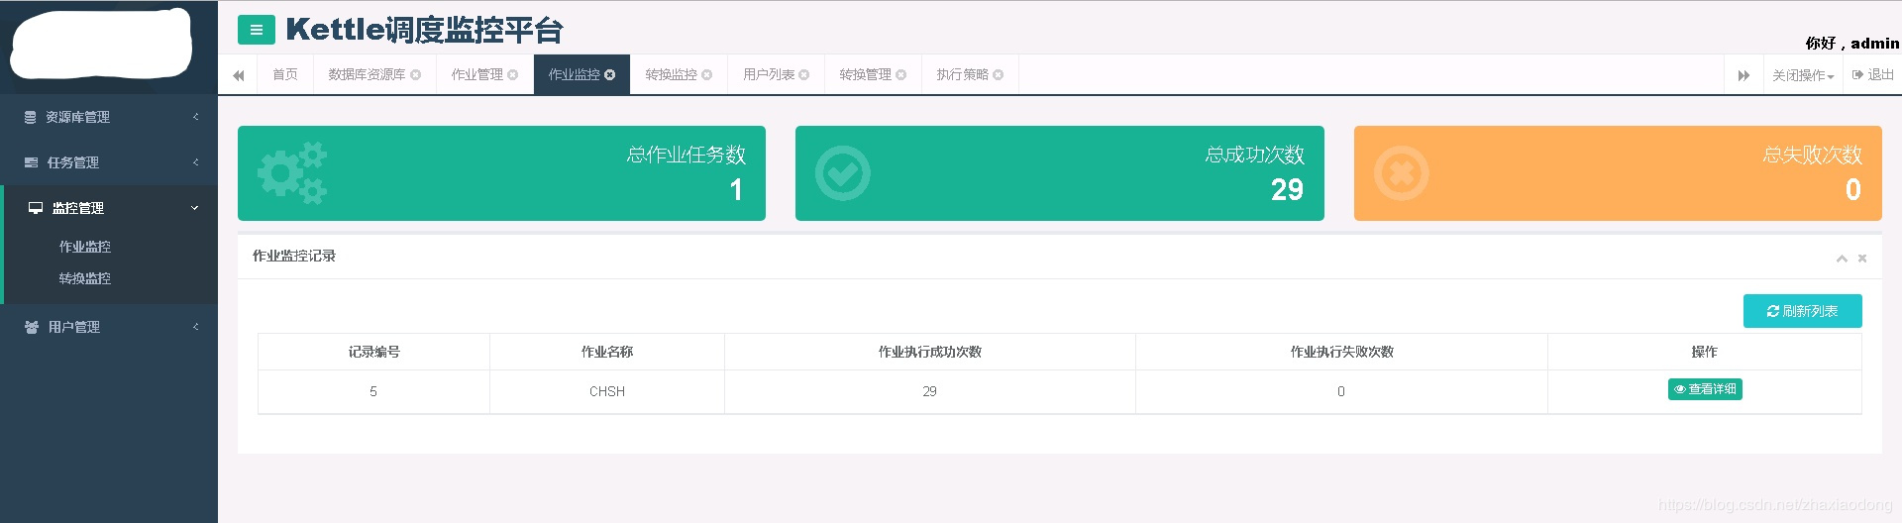Close the 转换管理 tab via its x icon
This screenshot has width=1902, height=523.
901,75
